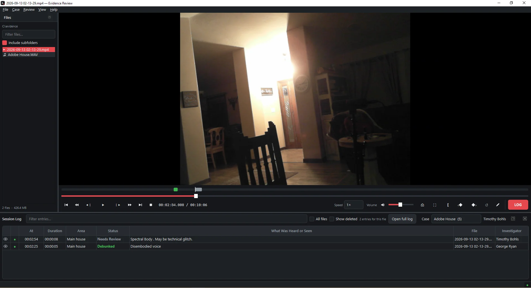The height and width of the screenshot is (288, 531).
Task: Click the loop/rotate arrow icon
Action: (486, 205)
